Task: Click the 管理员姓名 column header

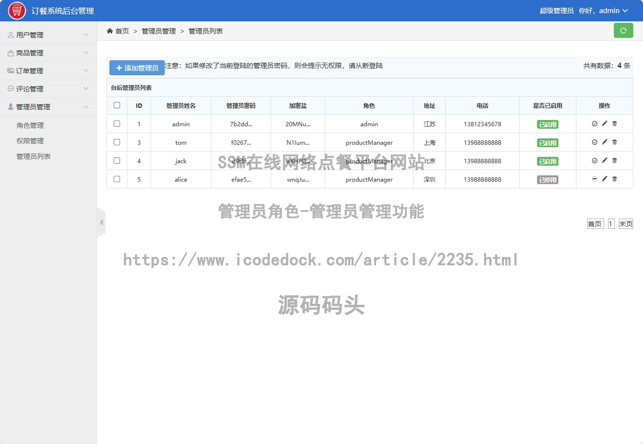Action: pyautogui.click(x=181, y=105)
